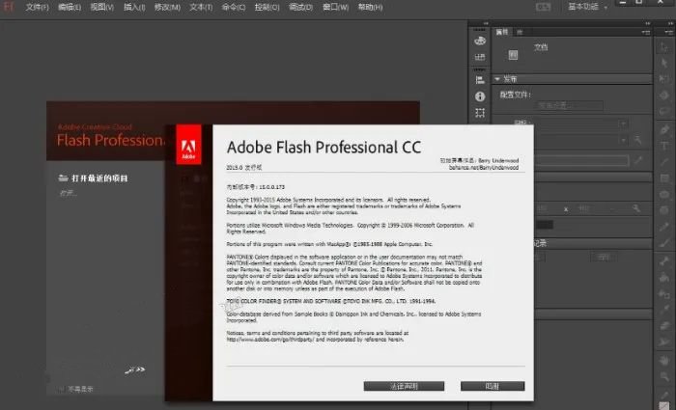Click the 打开... link on welcome screen

69,193
